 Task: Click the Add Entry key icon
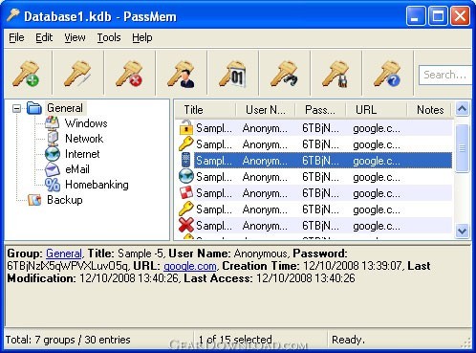26,74
